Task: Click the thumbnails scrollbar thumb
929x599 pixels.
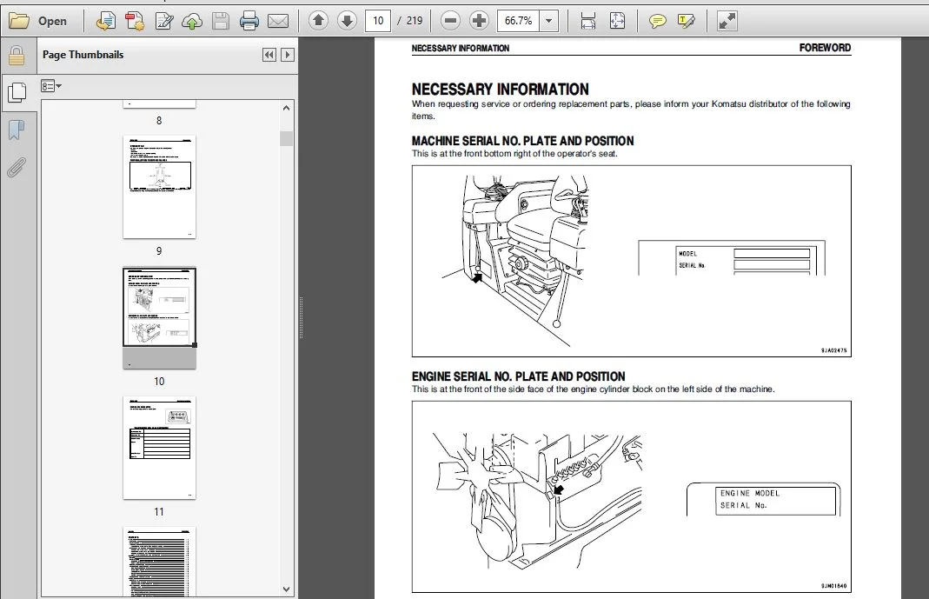Action: coord(286,138)
